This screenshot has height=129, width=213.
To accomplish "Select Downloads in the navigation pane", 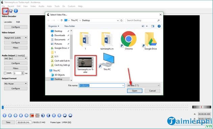I will (x=60, y=35).
